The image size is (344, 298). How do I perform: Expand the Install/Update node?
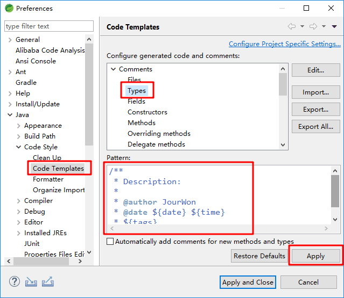click(x=10, y=104)
